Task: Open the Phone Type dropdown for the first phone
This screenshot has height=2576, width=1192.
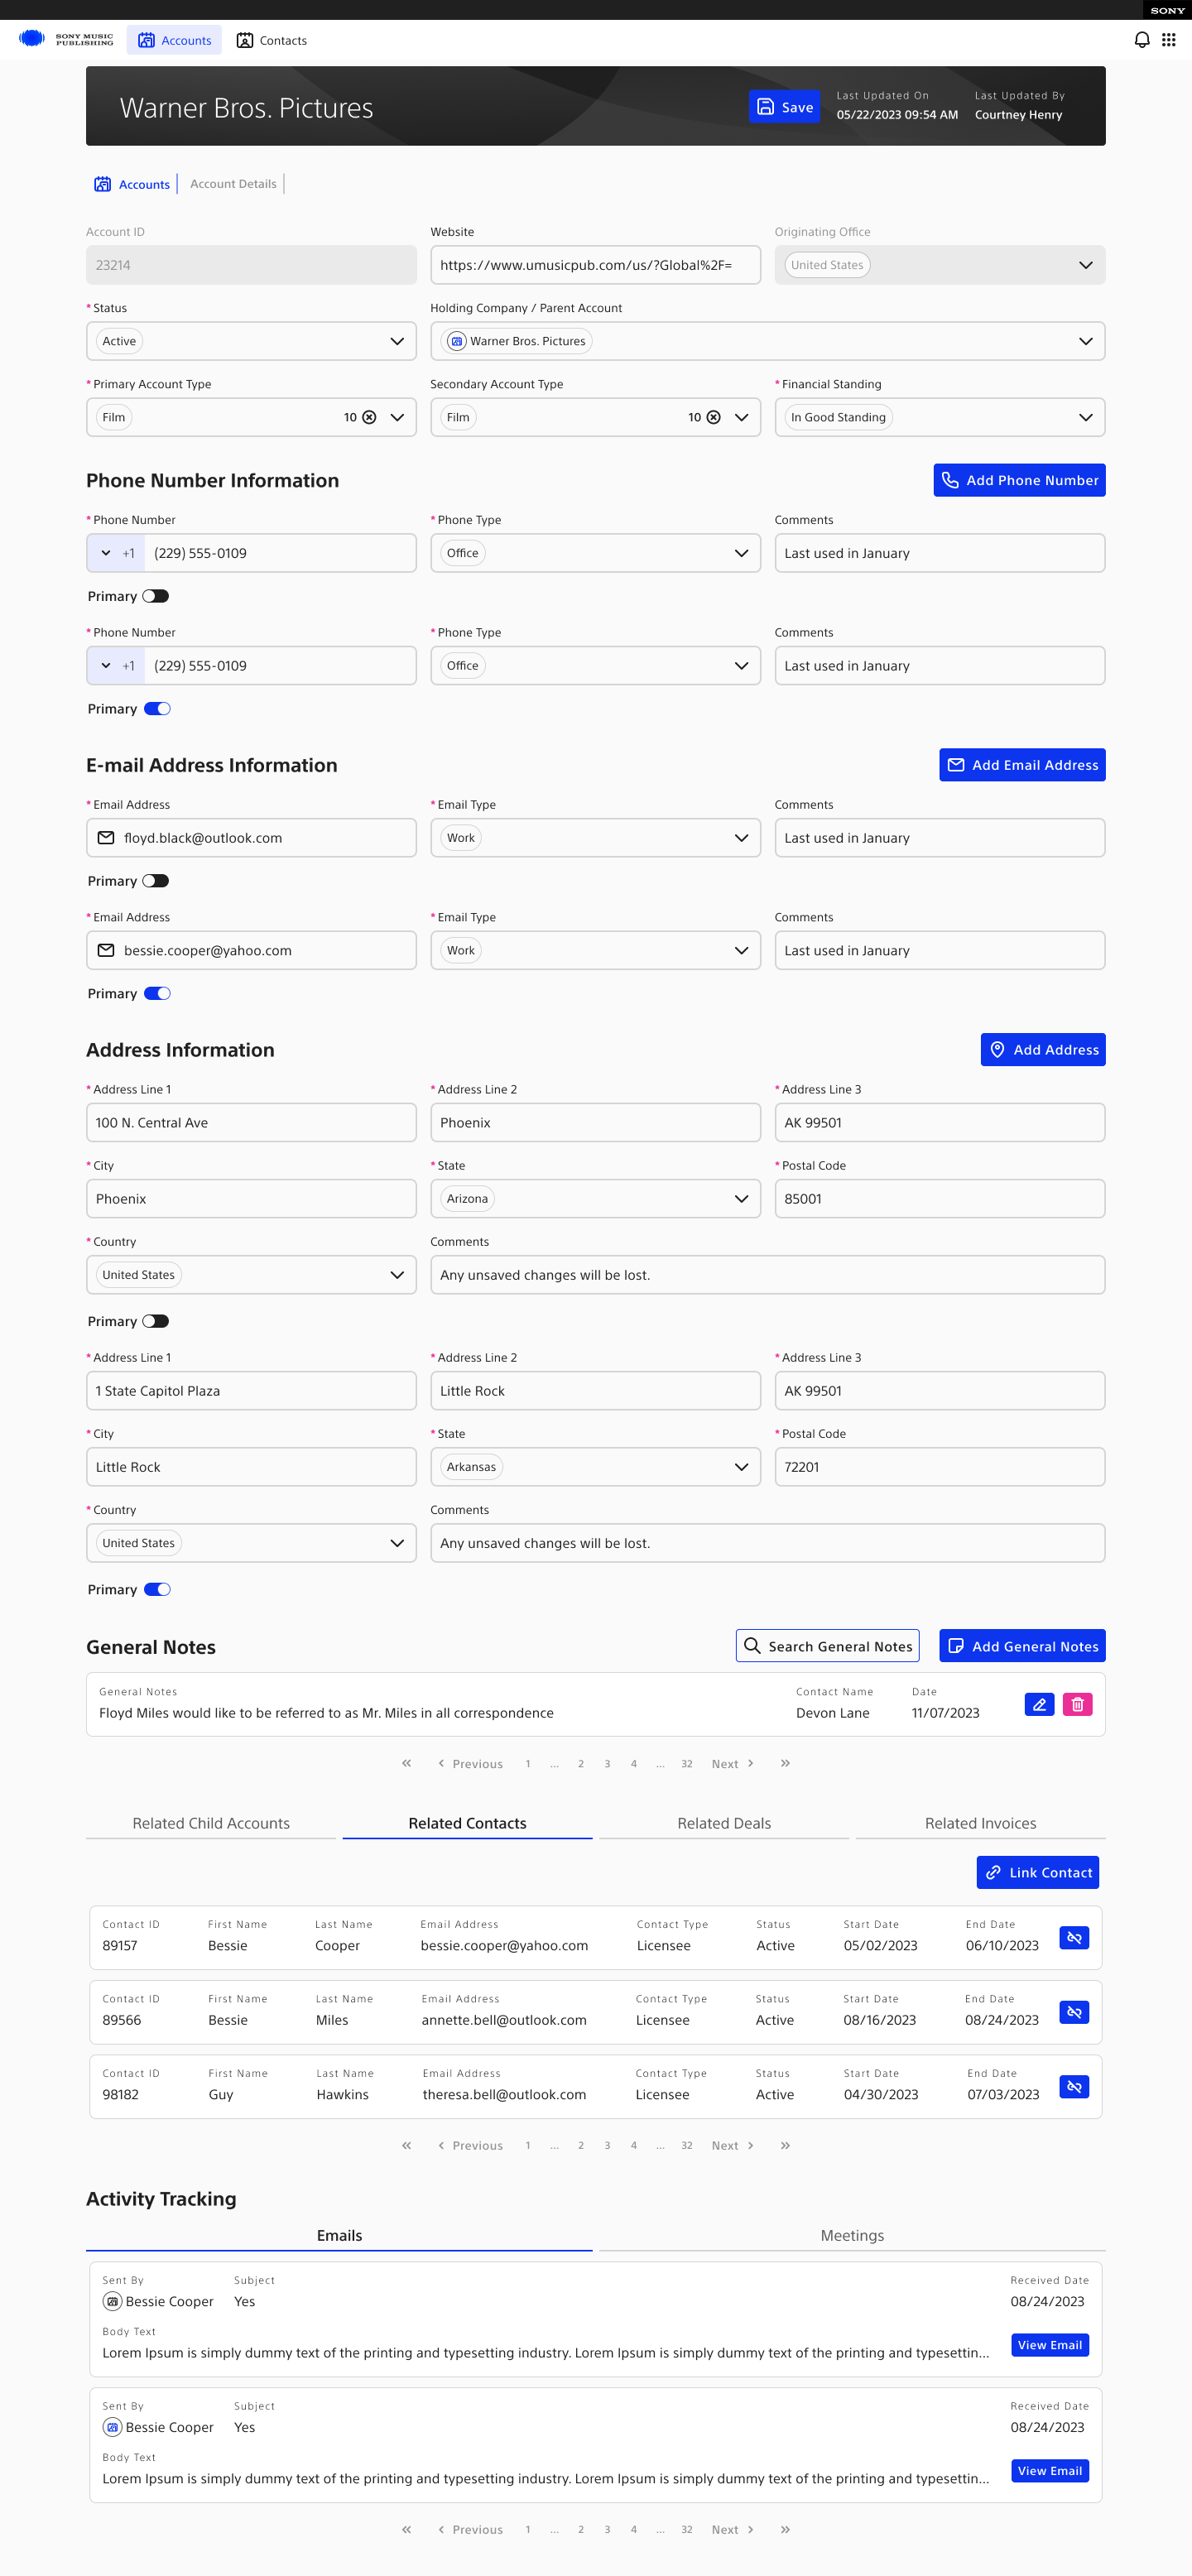Action: [x=595, y=553]
